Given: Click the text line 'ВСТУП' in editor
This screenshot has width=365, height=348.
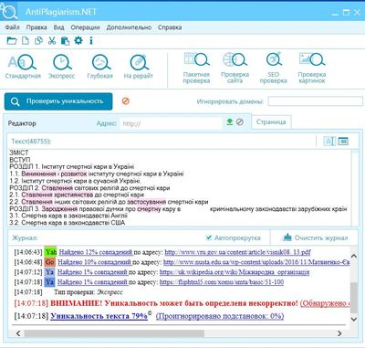Looking at the screenshot, I should 20,160.
